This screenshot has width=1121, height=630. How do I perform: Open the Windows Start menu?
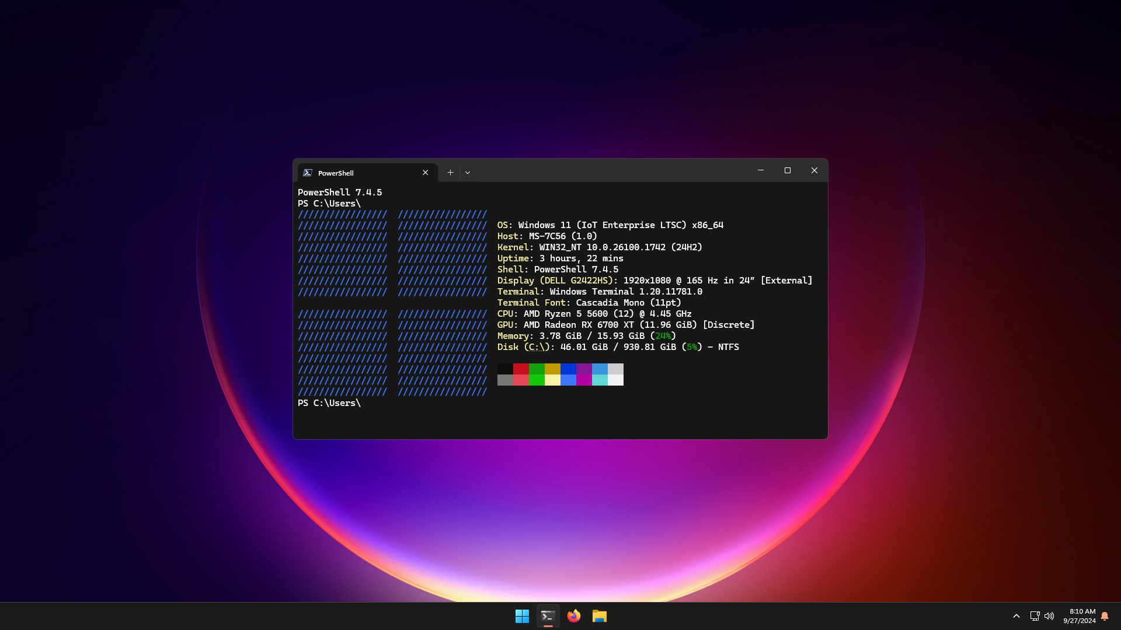pyautogui.click(x=522, y=616)
